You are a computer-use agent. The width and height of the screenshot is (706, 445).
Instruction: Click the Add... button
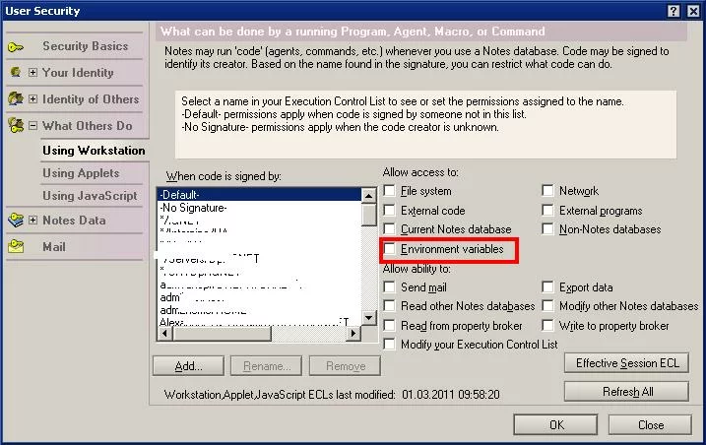[188, 366]
